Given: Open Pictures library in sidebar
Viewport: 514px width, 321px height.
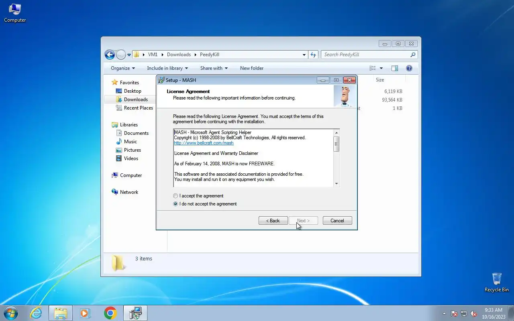Looking at the screenshot, I should 133,150.
